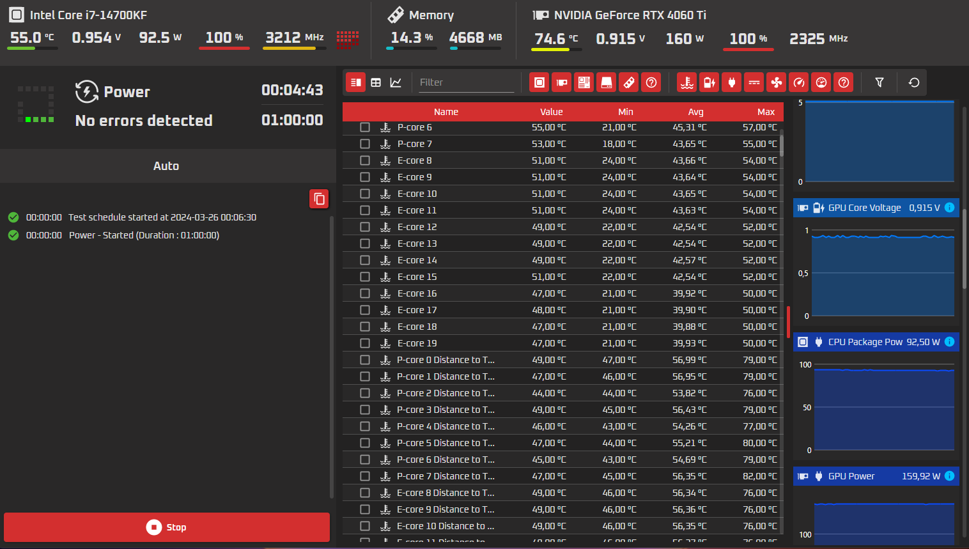Switch to the table-only monitoring view

(376, 82)
